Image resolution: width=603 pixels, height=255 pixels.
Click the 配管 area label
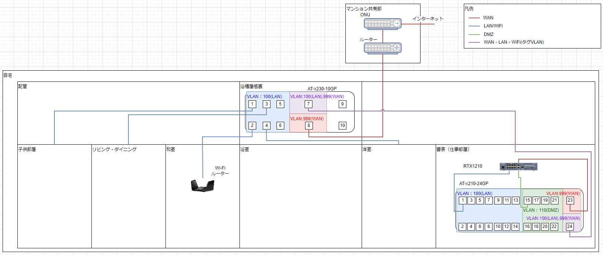[23, 86]
